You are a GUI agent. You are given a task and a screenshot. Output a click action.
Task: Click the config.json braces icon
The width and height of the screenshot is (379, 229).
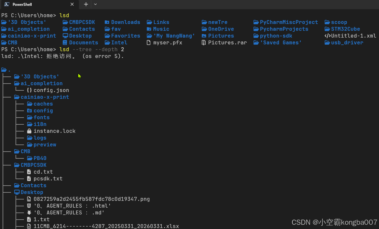[29, 90]
